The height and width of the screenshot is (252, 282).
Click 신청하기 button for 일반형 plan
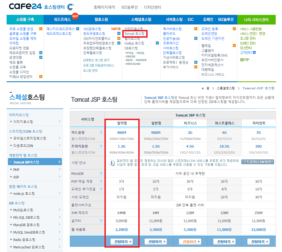[156, 242]
